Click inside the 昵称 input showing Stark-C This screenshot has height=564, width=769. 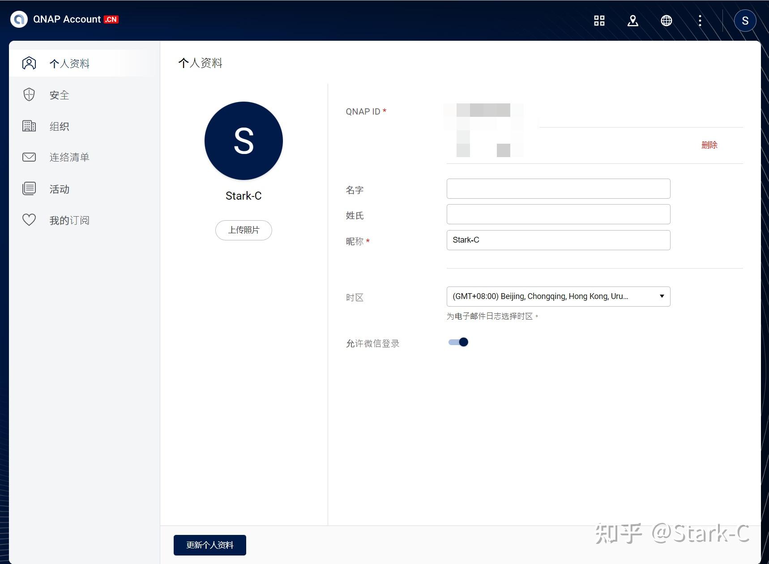tap(558, 240)
